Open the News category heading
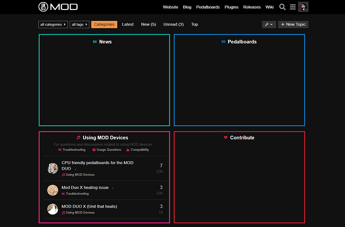 point(105,42)
